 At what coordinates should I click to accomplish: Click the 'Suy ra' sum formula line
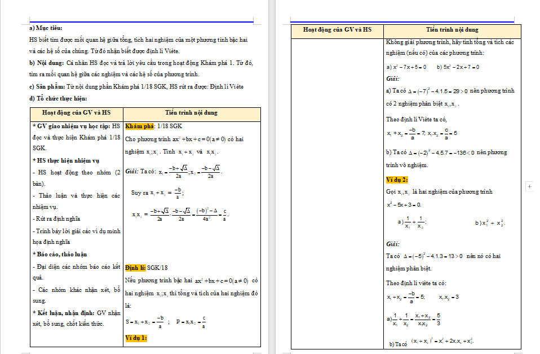click(x=158, y=193)
